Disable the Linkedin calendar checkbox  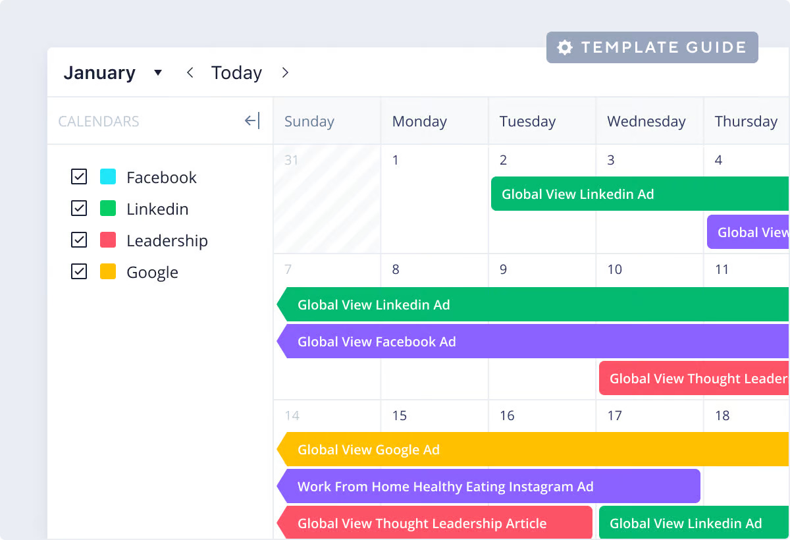click(x=78, y=208)
